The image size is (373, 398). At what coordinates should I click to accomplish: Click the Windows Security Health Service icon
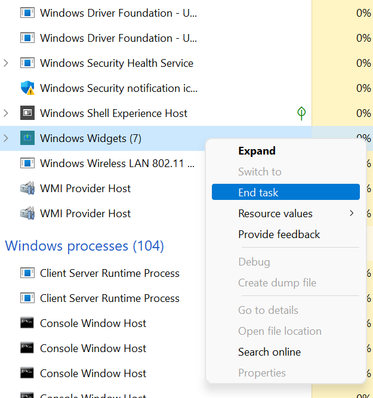pos(27,63)
